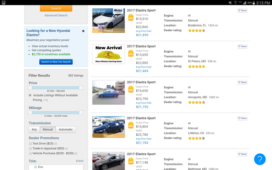
Task: Save the Bradenton, FL Elantra Sport listing
Action: tap(242, 11)
